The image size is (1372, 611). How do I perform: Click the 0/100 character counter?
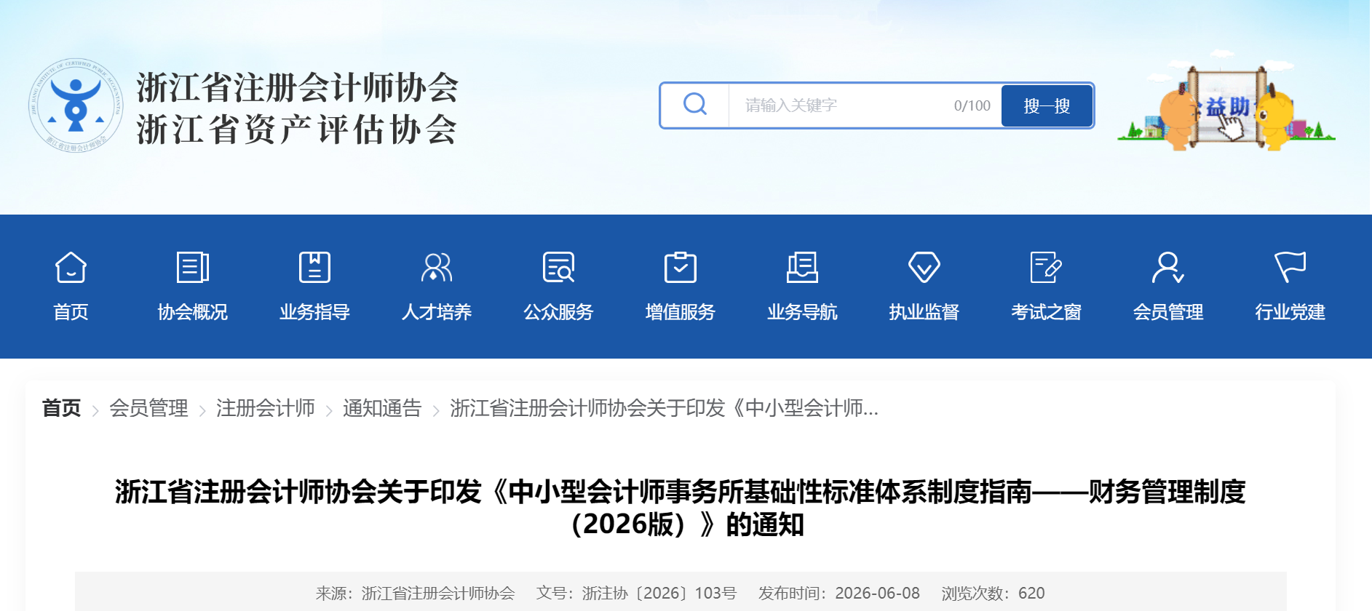click(972, 105)
